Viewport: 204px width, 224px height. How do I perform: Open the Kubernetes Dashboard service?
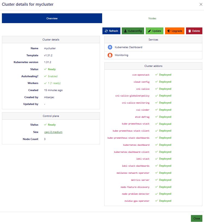[x=128, y=47]
